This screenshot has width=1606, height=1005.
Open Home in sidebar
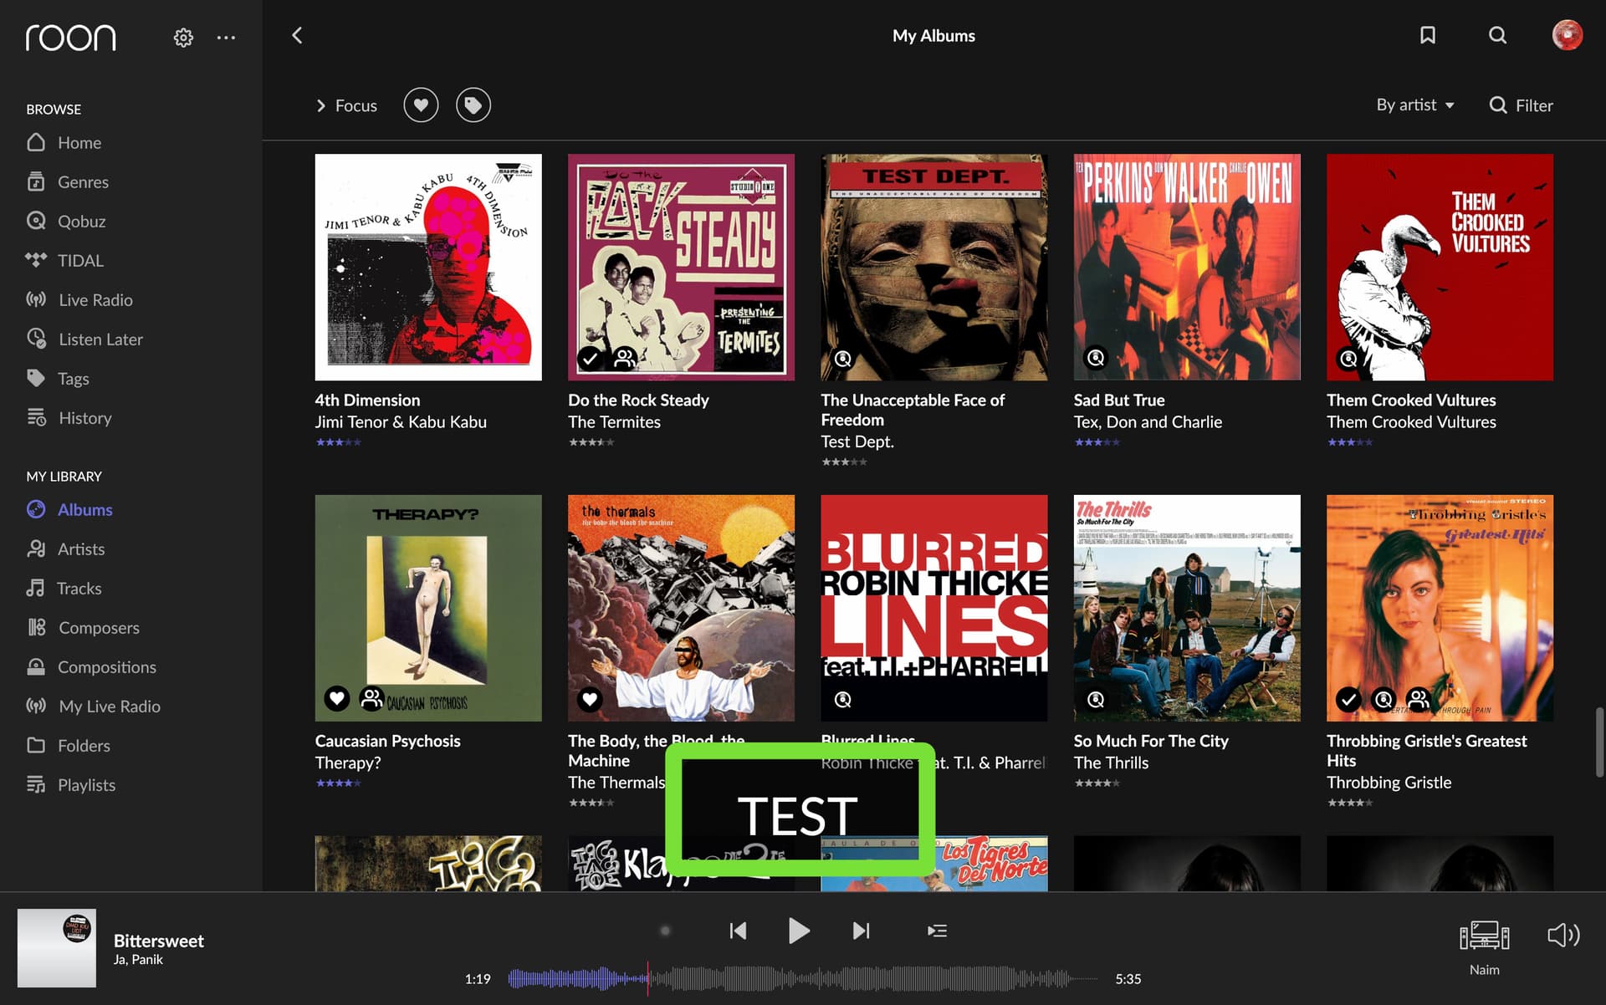point(64,143)
